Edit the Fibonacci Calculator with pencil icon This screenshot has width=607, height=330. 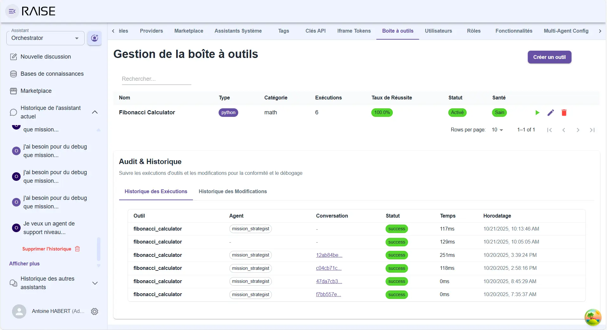point(551,113)
